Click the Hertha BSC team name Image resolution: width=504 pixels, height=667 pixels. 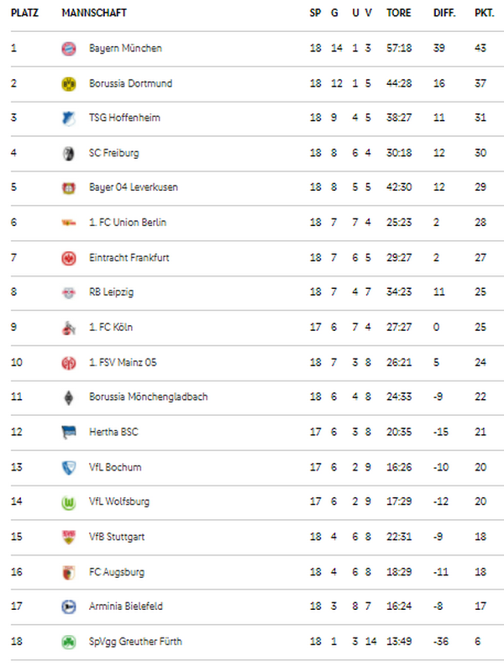[x=113, y=432]
